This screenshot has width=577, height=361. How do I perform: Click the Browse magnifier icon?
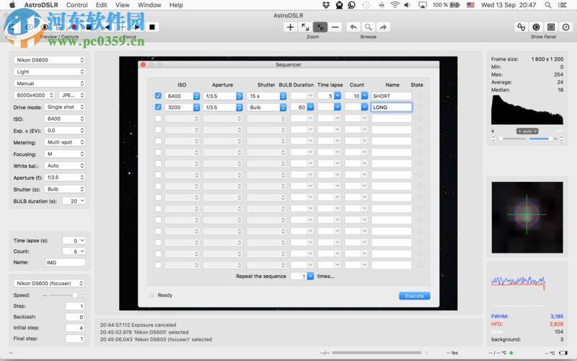pos(369,27)
